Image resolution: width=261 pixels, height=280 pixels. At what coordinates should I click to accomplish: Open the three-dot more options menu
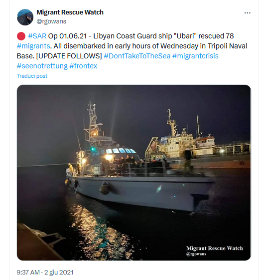click(247, 13)
